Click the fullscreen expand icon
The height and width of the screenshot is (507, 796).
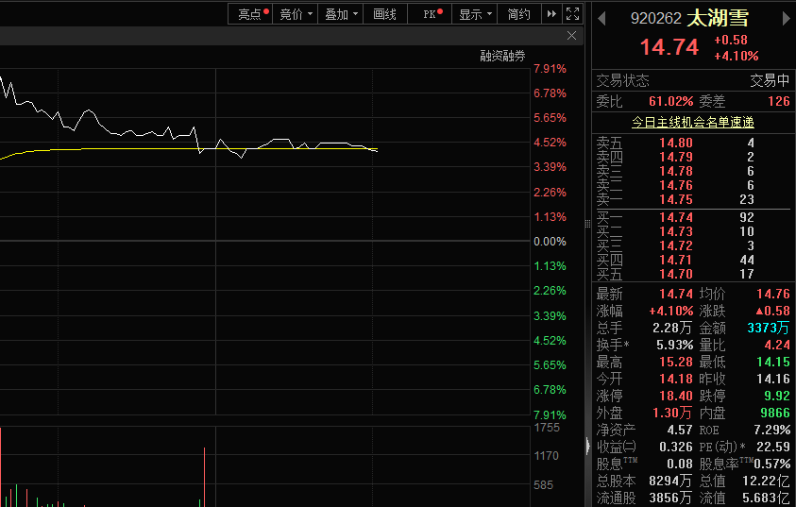click(572, 14)
